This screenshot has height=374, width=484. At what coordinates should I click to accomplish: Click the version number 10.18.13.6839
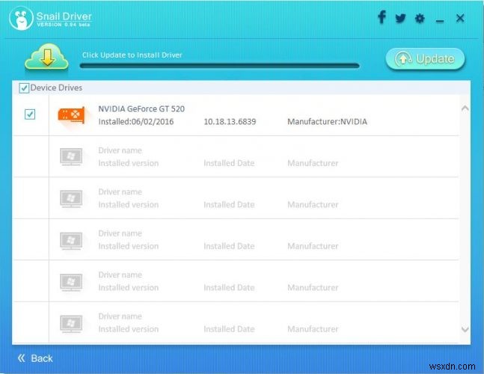tap(230, 122)
